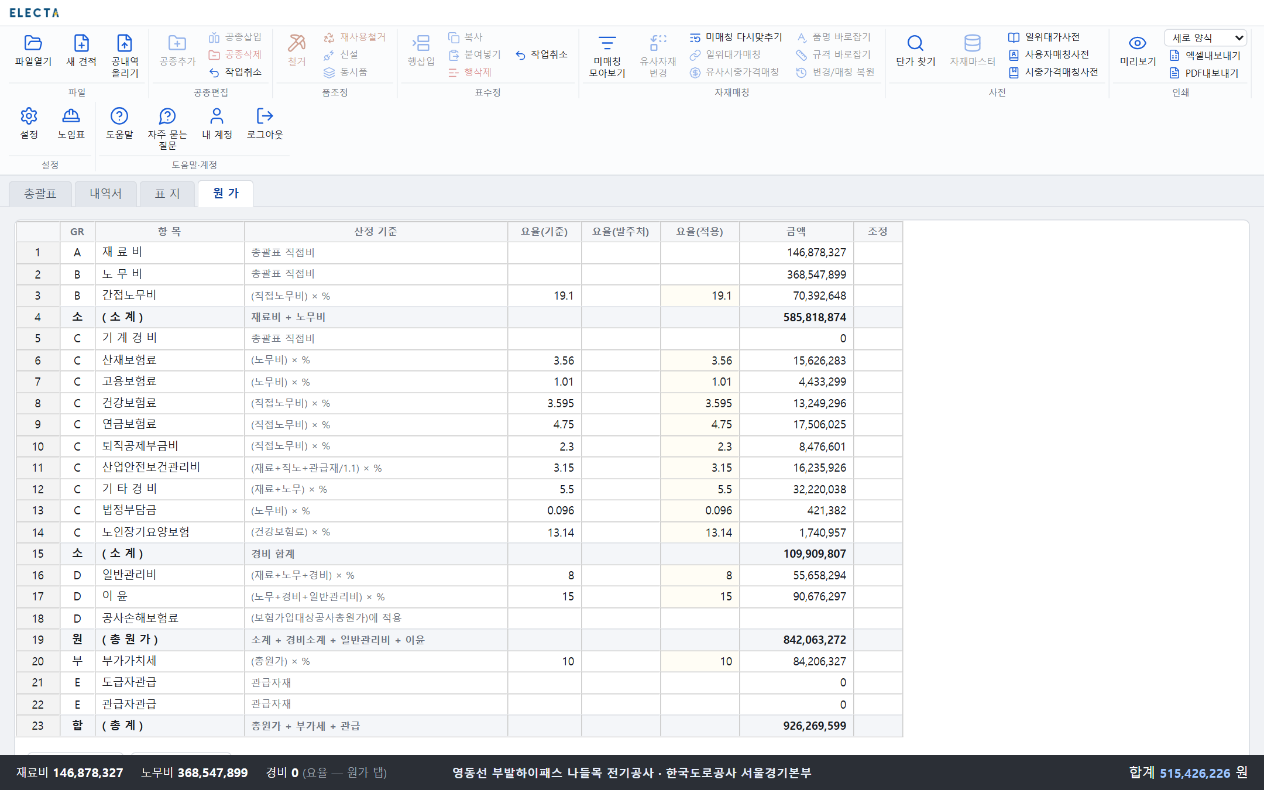Viewport: 1264px width, 790px height.
Task: Click 행삭제 in the 표수정 group
Action: pyautogui.click(x=470, y=72)
